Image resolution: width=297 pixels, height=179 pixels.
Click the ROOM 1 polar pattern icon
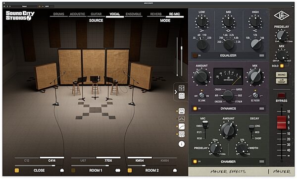click(x=118, y=171)
